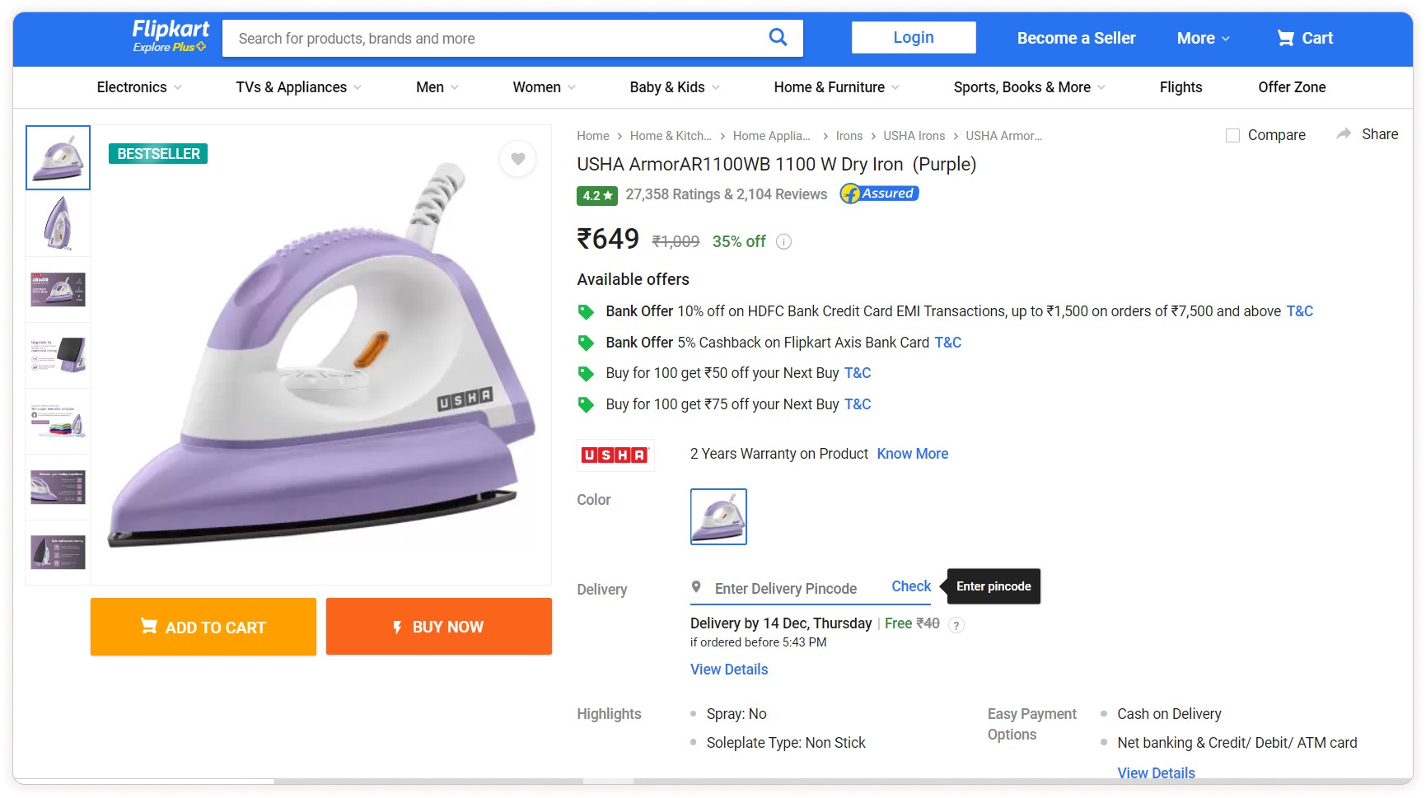Open the shopping cart

pos(1305,38)
